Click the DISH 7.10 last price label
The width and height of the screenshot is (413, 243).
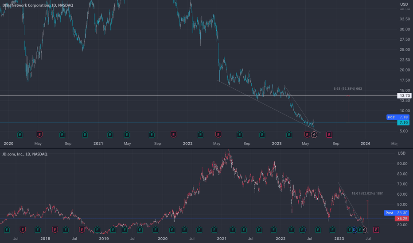[x=403, y=123]
